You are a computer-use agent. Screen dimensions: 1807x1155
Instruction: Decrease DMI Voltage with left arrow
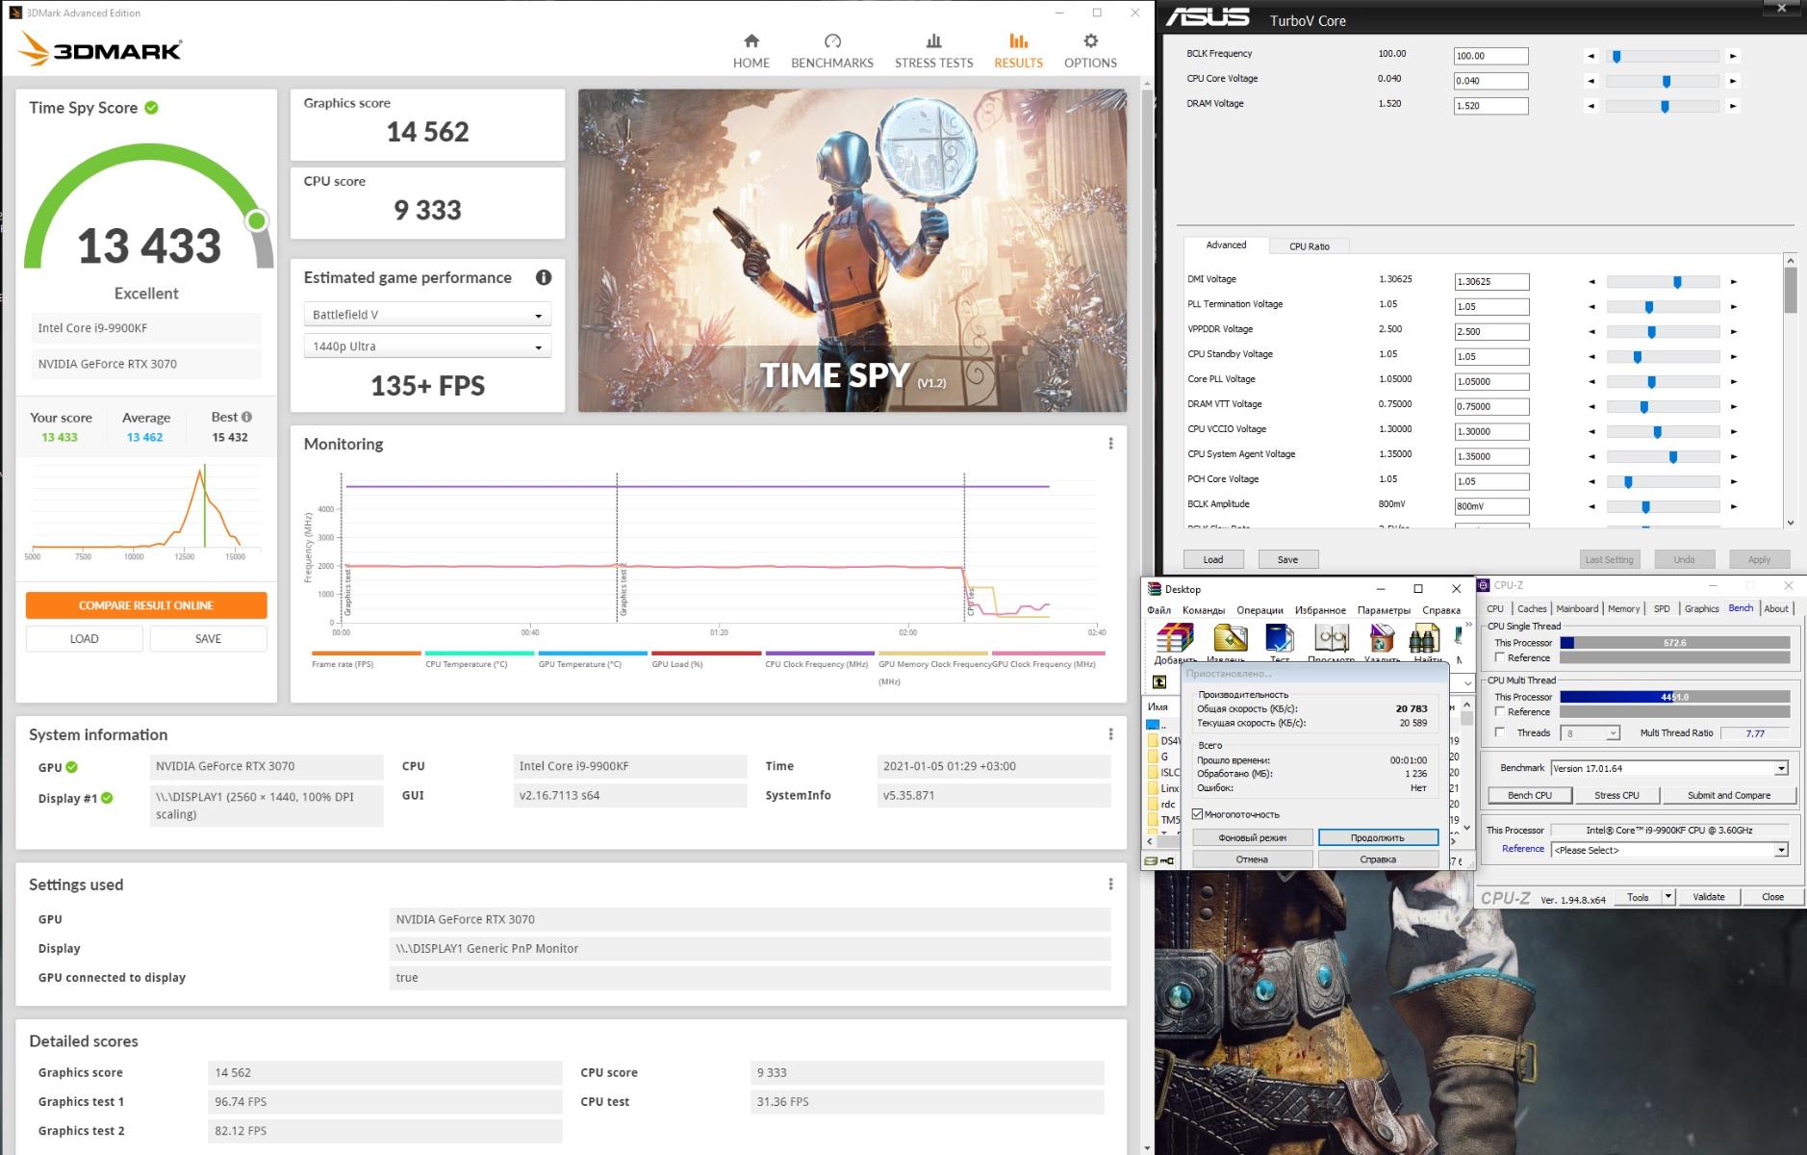point(1591,282)
